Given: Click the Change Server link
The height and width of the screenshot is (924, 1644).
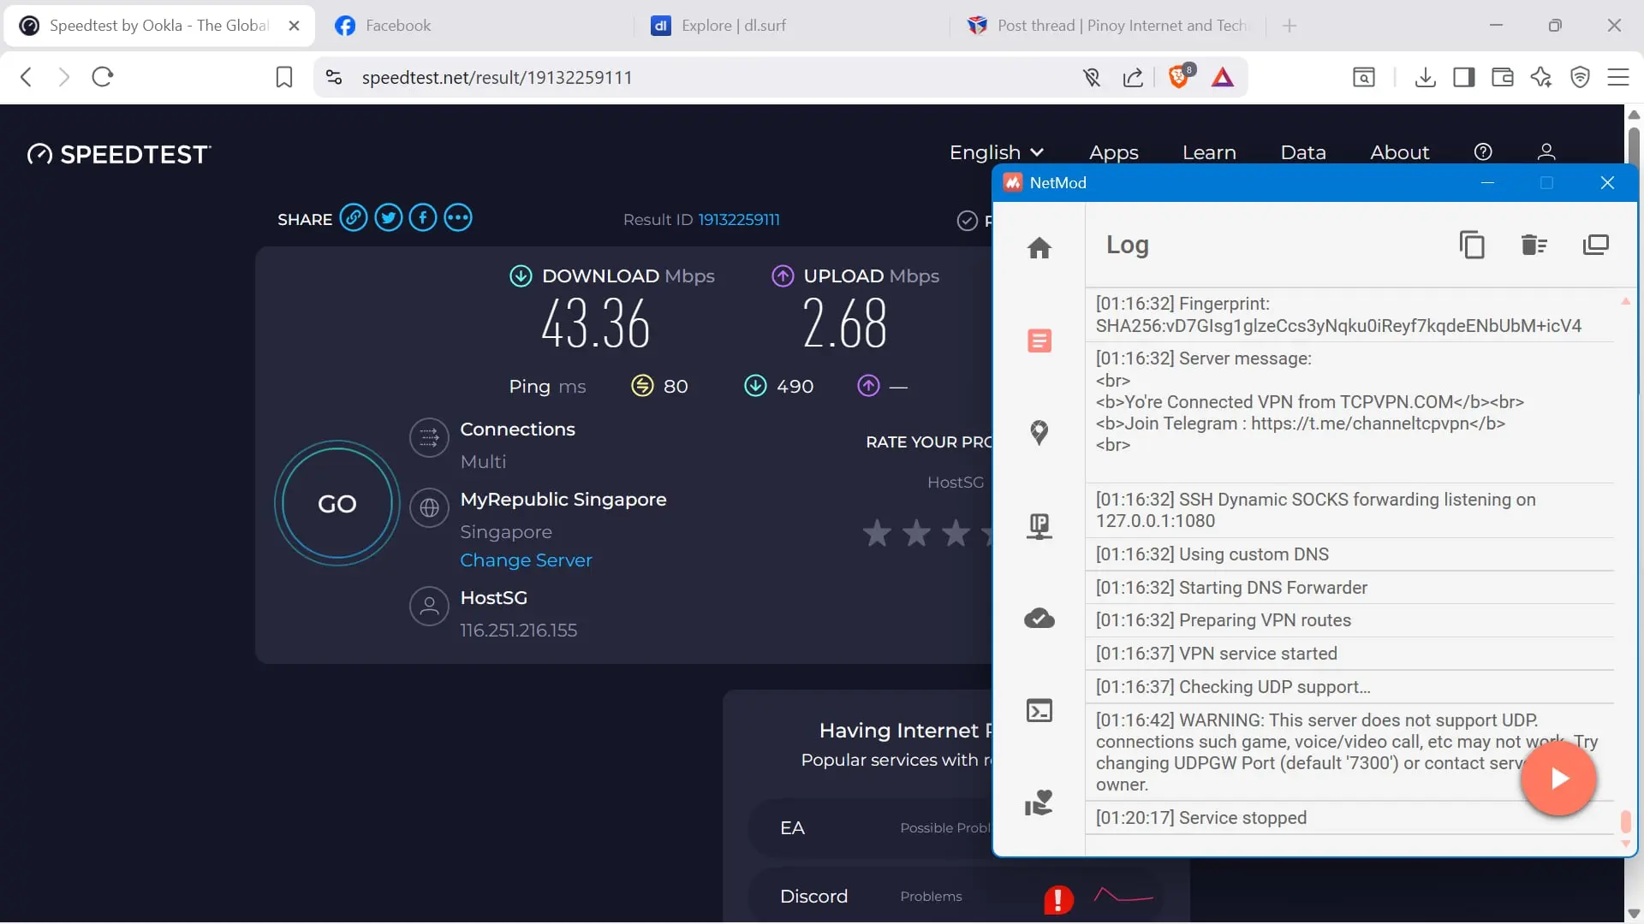Looking at the screenshot, I should 526,560.
